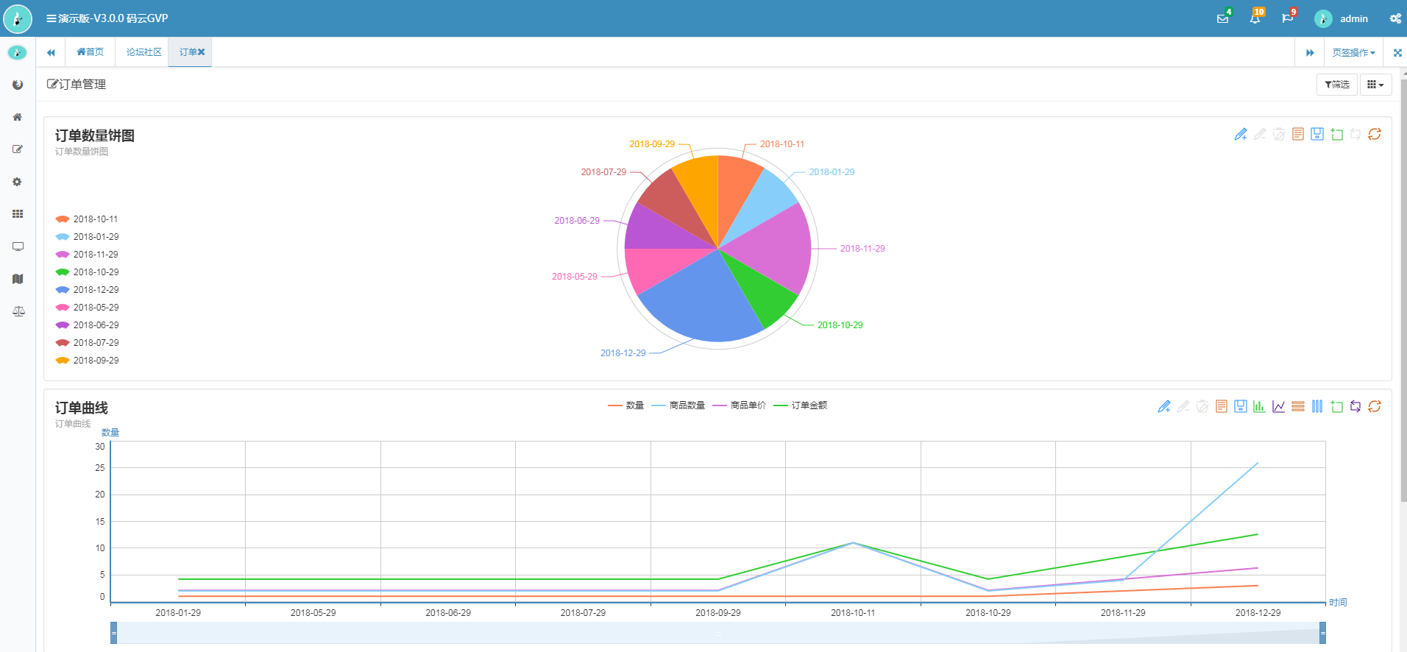Go to the 首页 tab

90,52
